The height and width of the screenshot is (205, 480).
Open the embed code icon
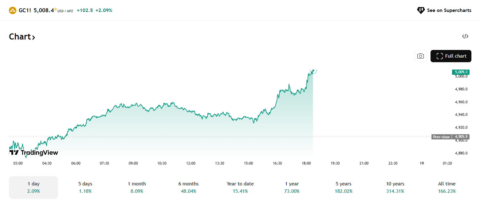465,36
